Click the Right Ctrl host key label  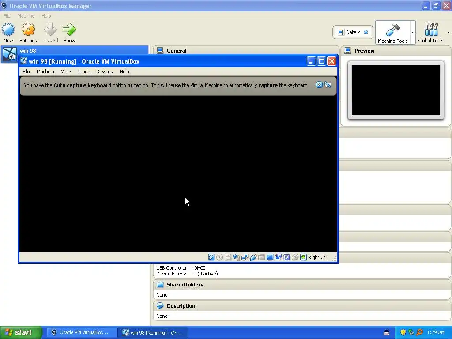tap(318, 257)
